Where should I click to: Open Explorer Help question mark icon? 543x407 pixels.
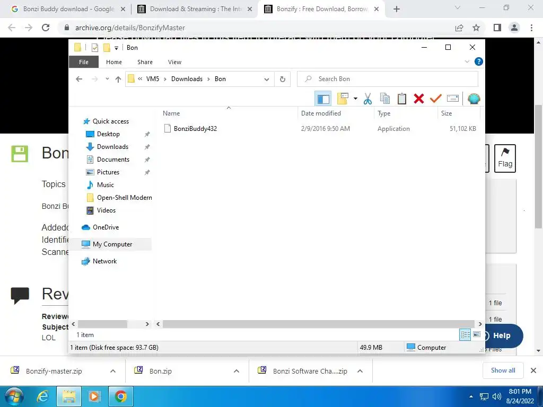click(479, 61)
